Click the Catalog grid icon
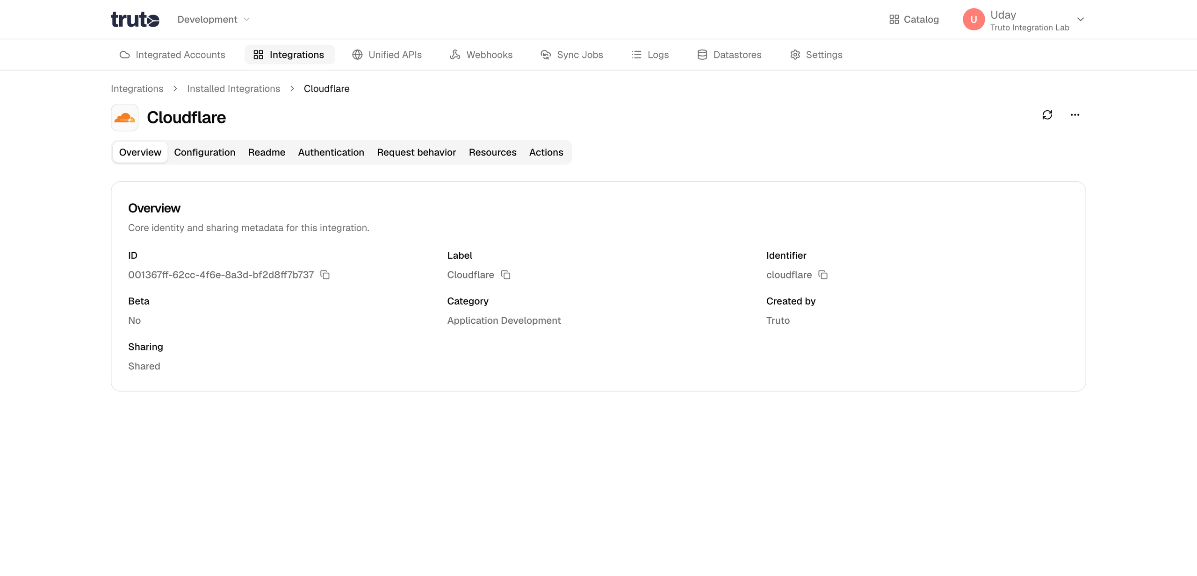1197x576 pixels. pos(894,19)
